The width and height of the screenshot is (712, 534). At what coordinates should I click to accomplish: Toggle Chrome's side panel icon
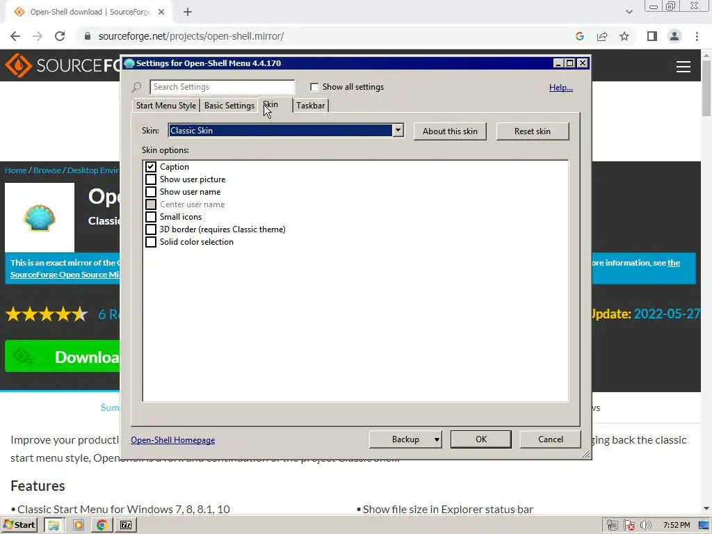(x=652, y=36)
